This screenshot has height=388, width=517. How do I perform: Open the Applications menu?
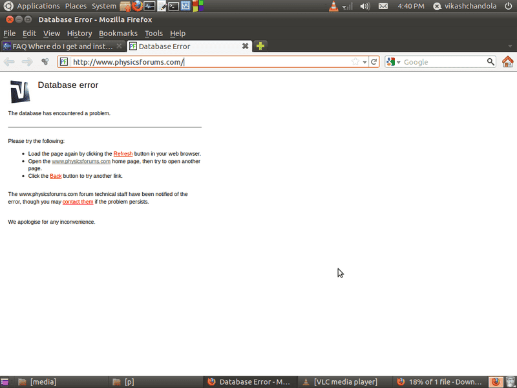[38, 6]
